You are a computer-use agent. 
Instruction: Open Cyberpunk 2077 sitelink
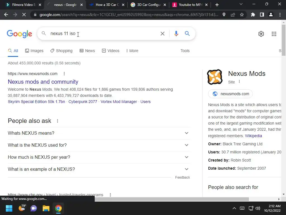click(83, 102)
